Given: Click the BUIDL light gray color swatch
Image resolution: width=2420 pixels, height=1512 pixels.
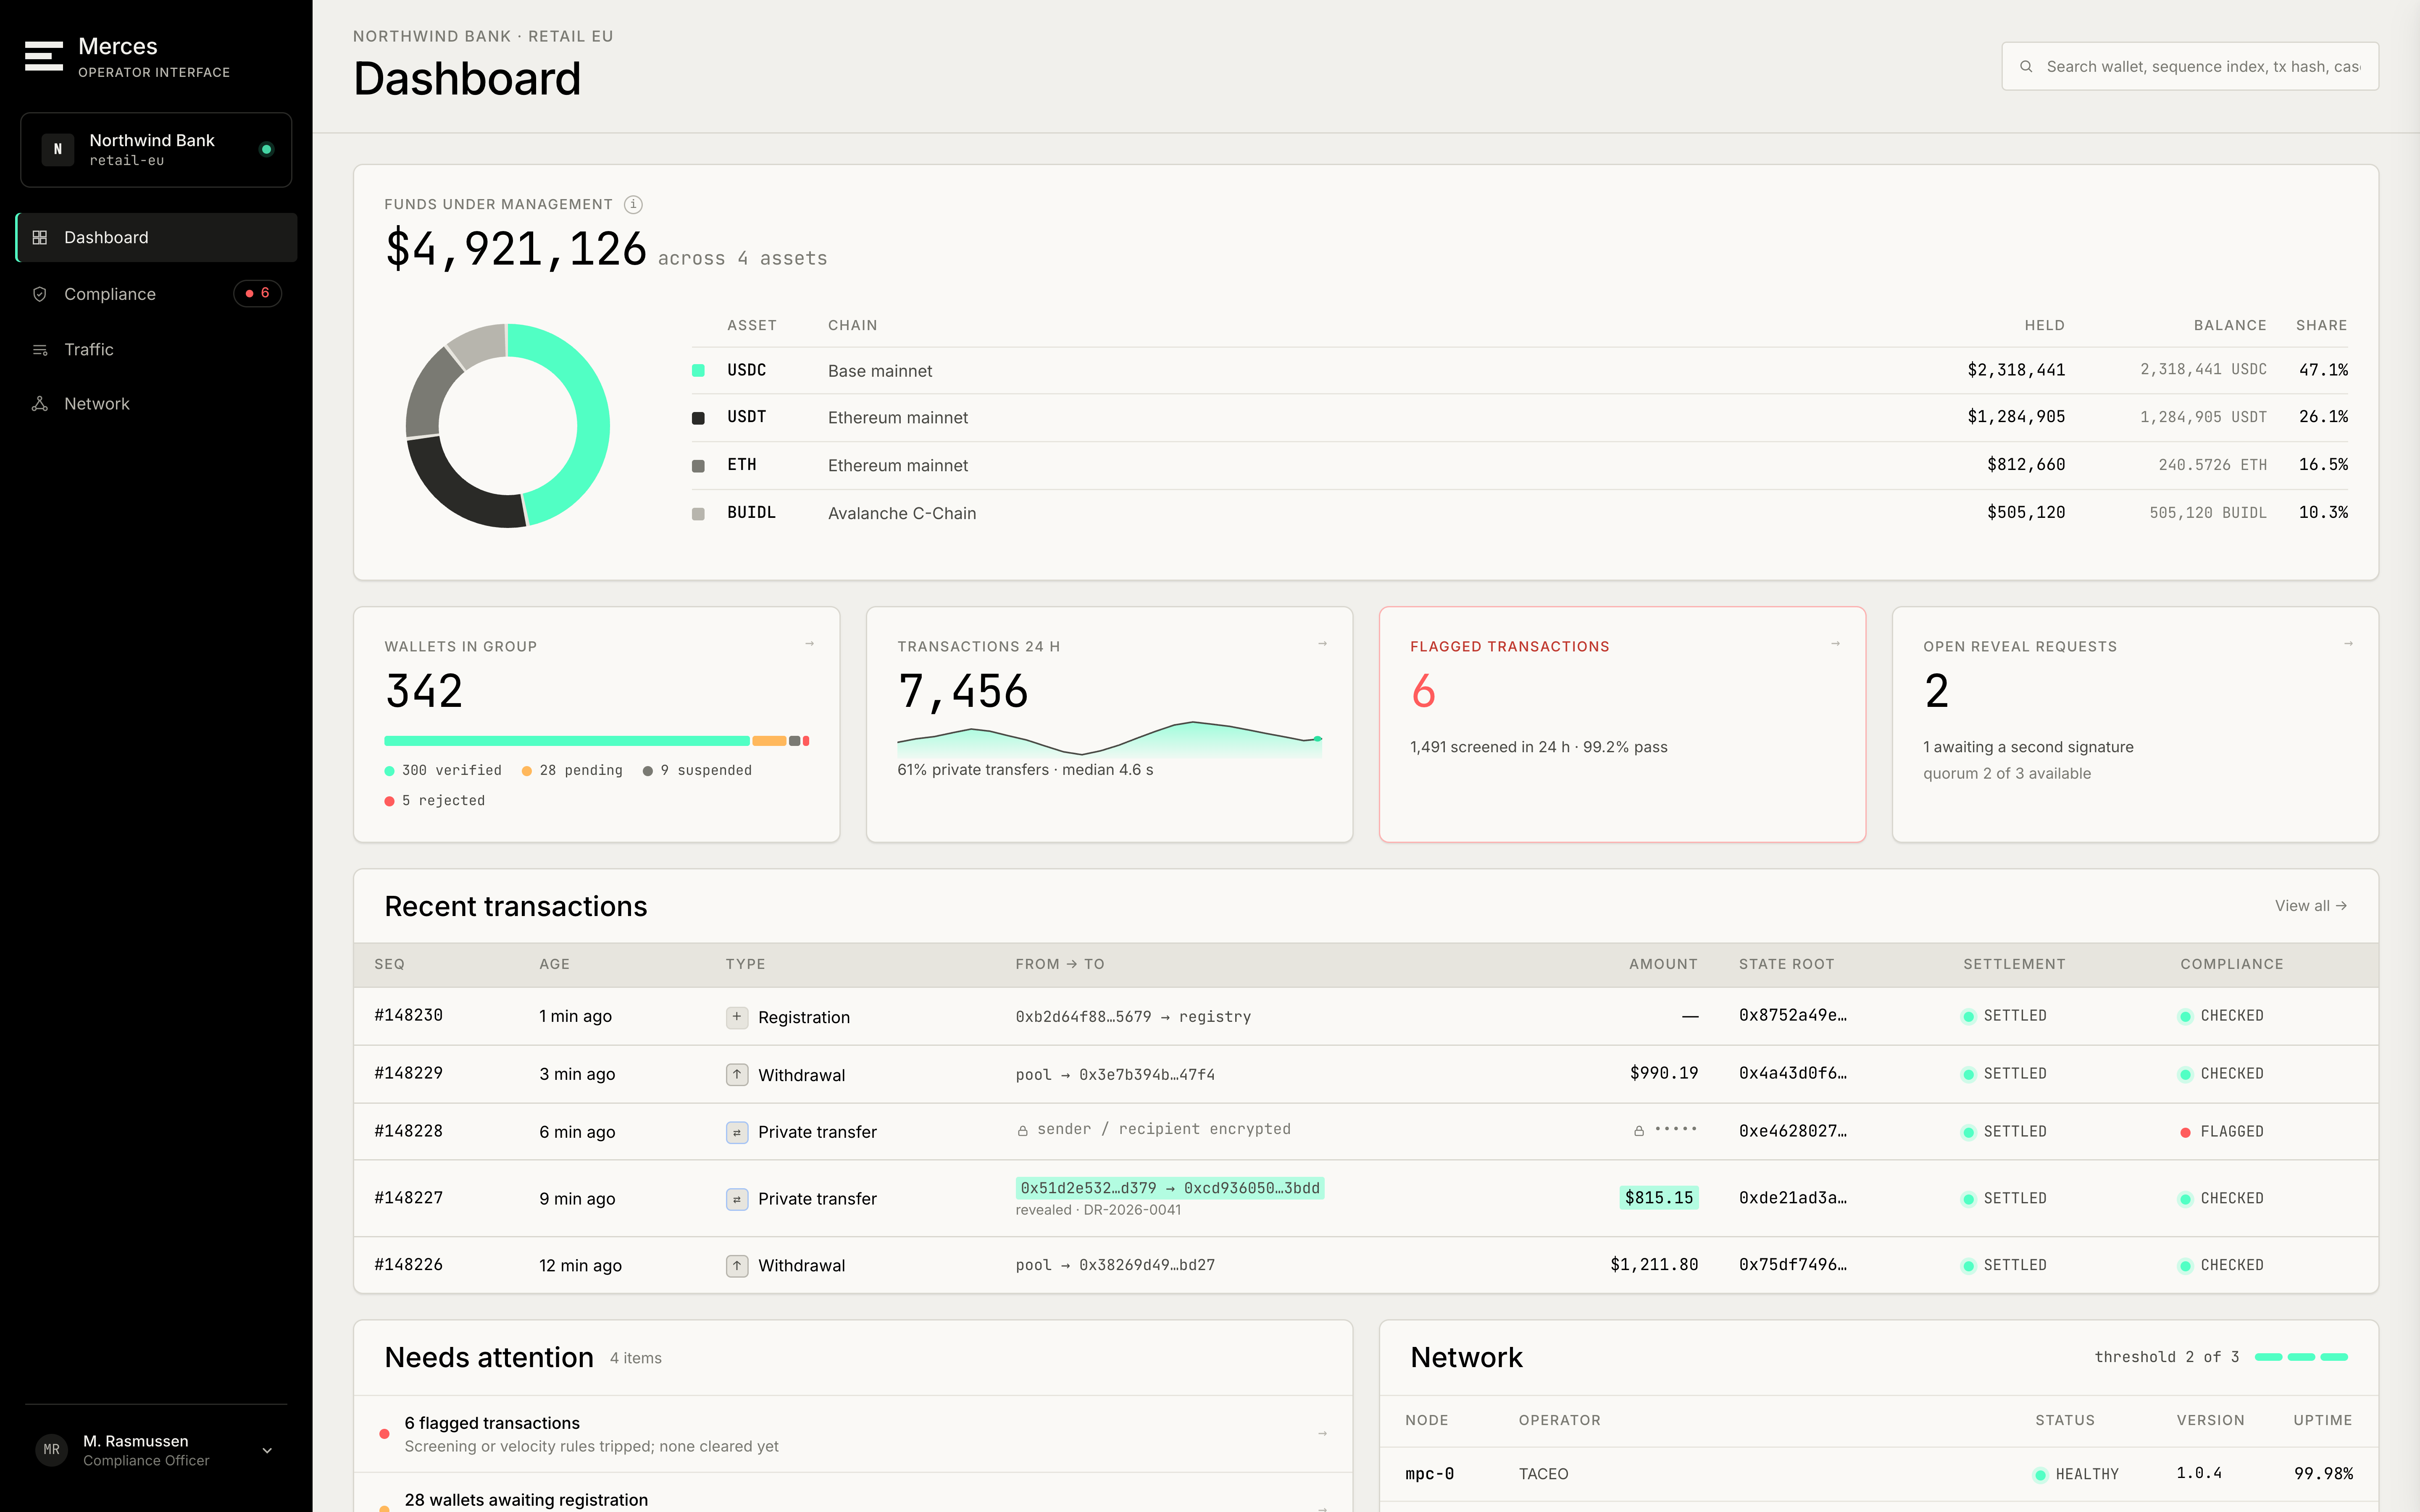Looking at the screenshot, I should [698, 514].
